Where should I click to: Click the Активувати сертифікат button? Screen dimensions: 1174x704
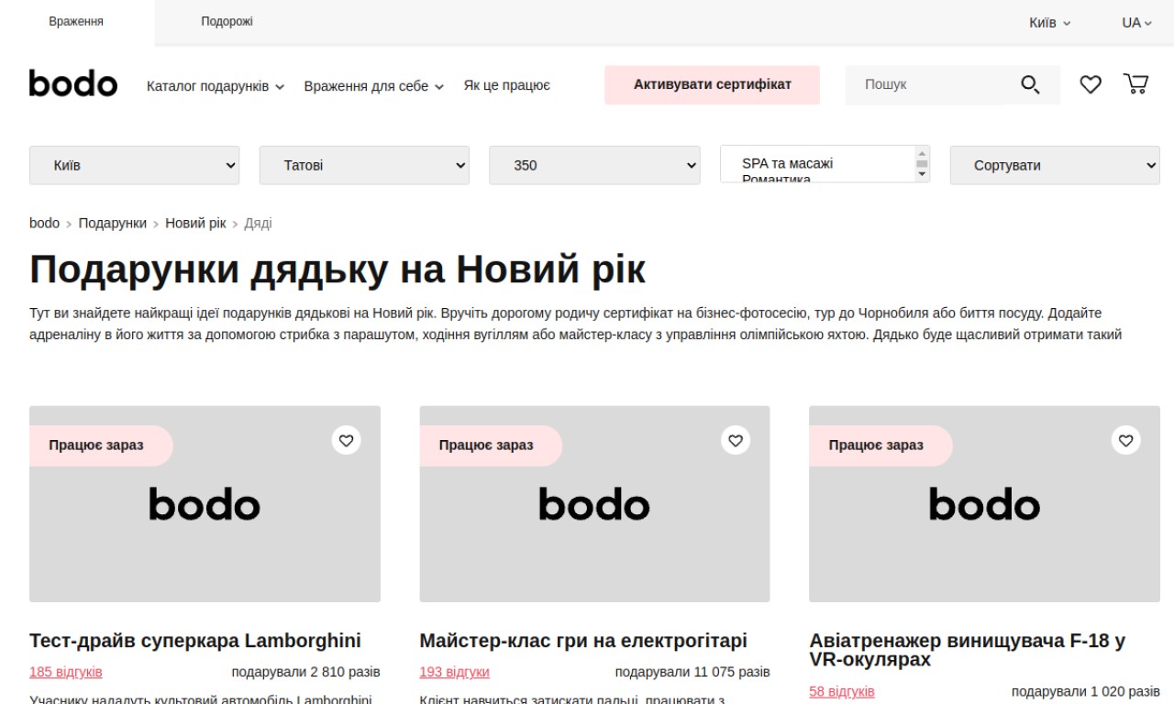click(712, 84)
